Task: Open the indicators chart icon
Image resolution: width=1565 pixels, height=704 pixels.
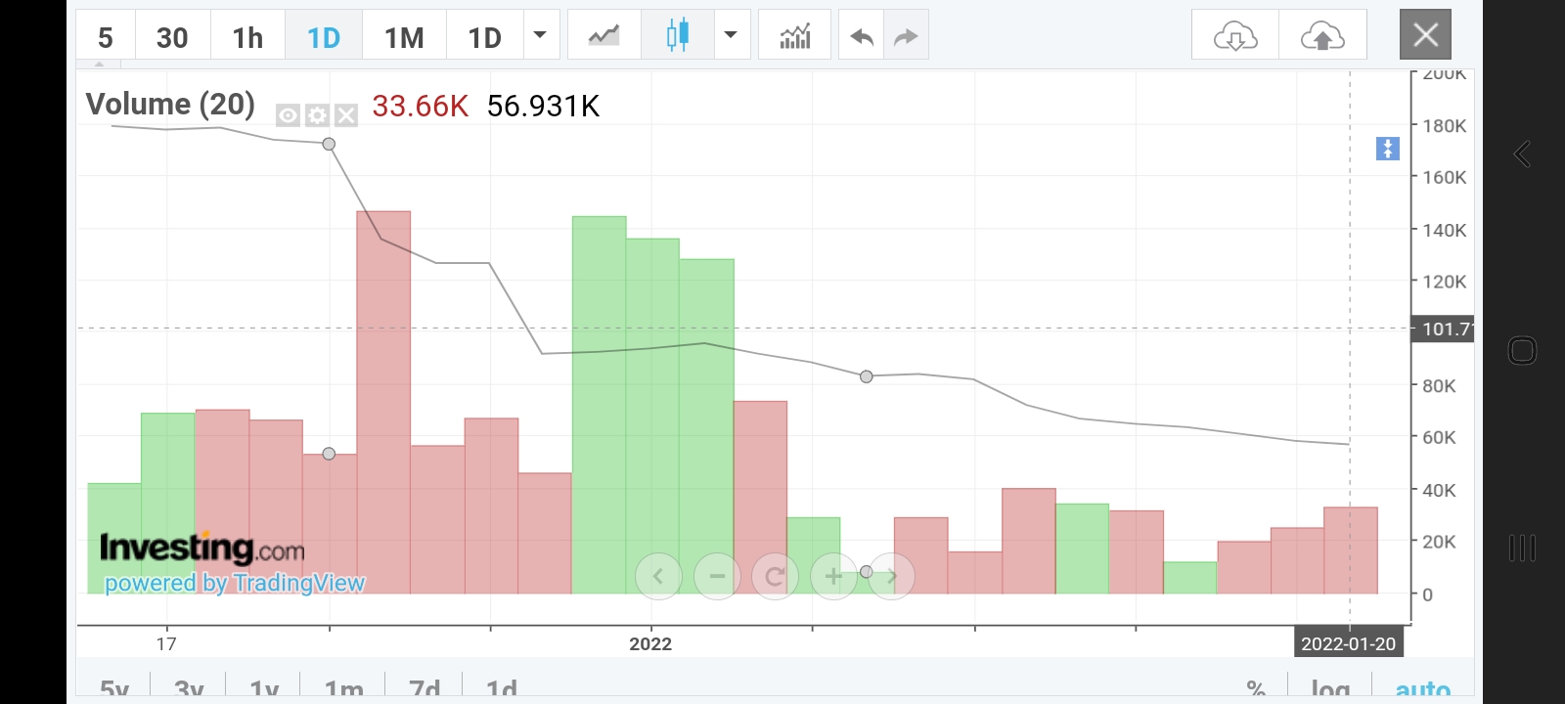Action: tap(794, 37)
